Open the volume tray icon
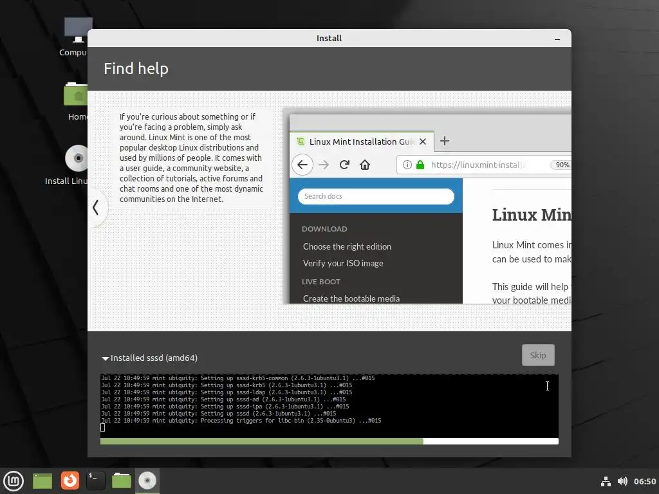 (622, 481)
